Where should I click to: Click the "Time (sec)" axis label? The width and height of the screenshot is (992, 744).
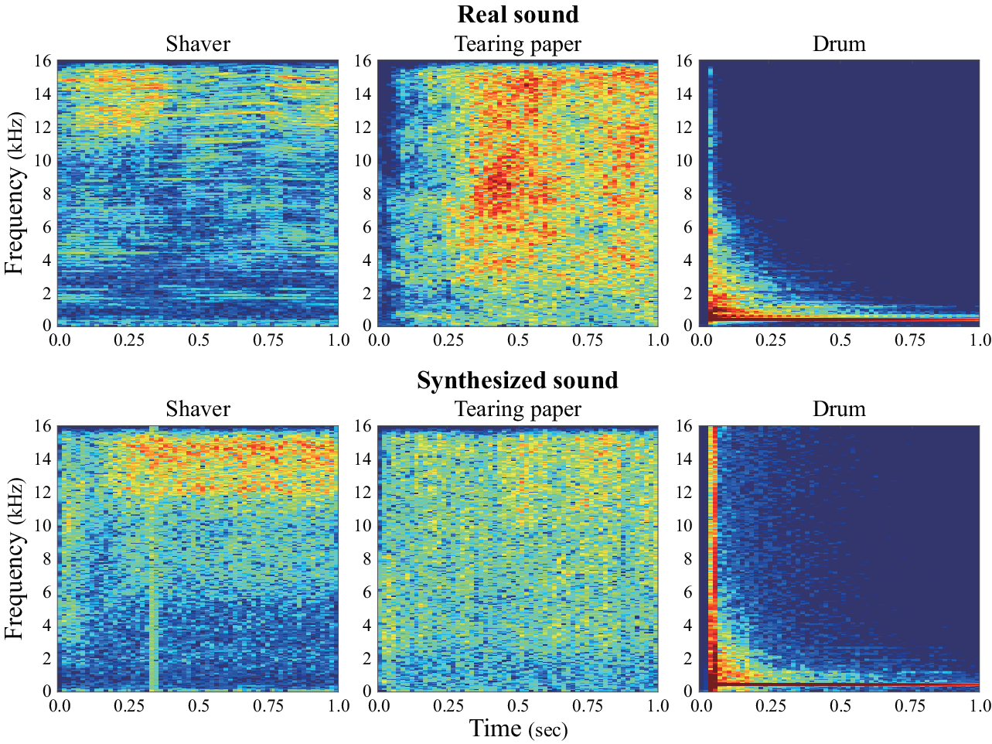[x=518, y=729]
